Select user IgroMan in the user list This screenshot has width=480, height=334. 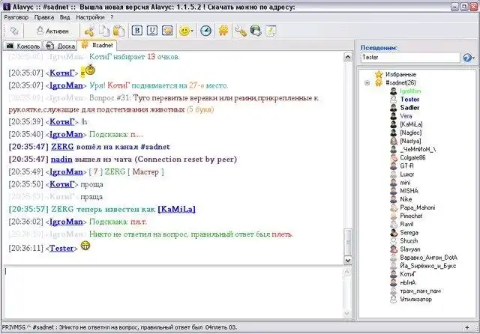point(410,91)
